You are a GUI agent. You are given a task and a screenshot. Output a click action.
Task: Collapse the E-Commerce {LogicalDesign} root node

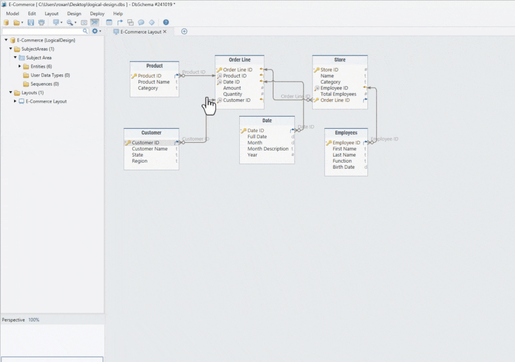(6, 40)
